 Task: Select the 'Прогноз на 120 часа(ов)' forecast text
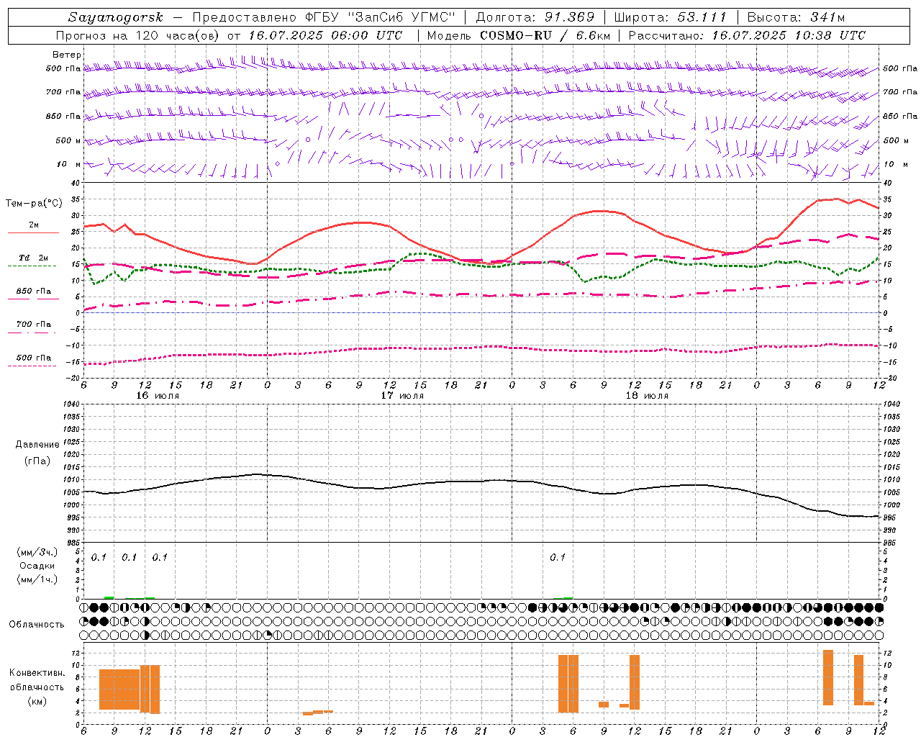click(139, 35)
